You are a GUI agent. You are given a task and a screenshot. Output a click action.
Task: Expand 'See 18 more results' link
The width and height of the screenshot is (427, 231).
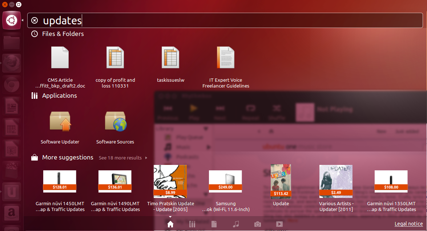(123, 158)
